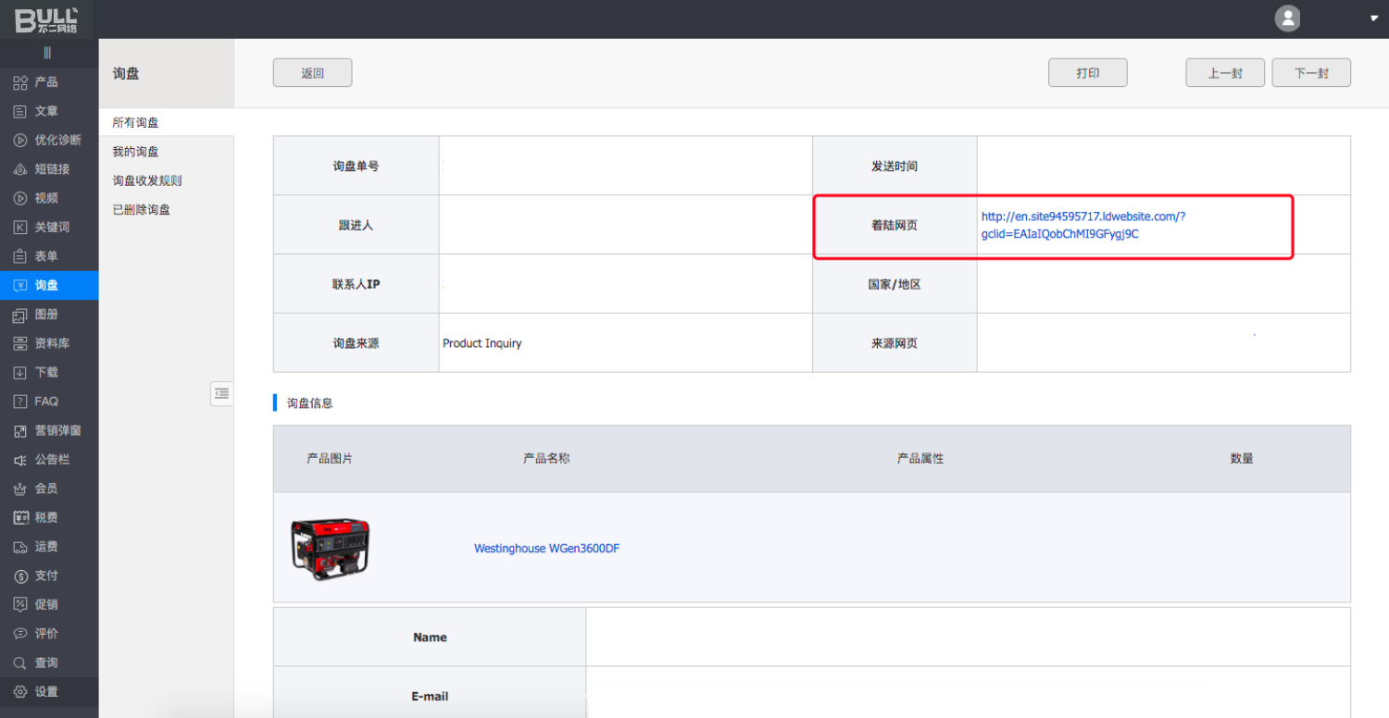
Task: Go to 已删除询盘 list
Action: point(141,210)
